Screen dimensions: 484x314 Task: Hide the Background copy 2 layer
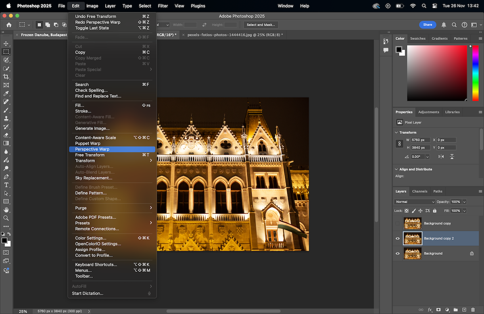[x=398, y=239]
